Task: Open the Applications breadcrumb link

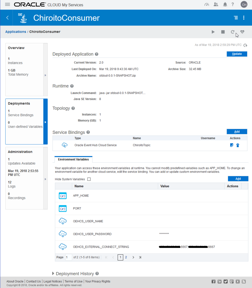Action: (16, 31)
